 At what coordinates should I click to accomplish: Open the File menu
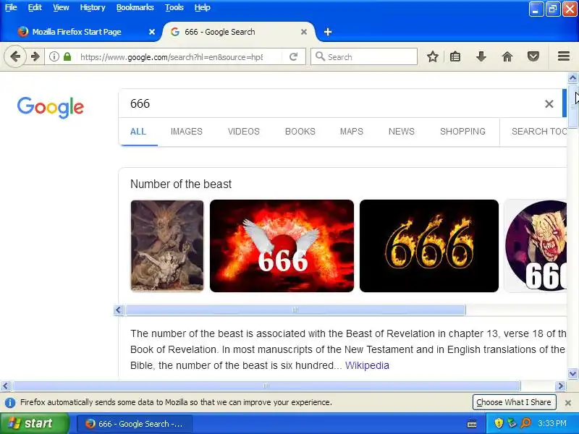[11, 7]
